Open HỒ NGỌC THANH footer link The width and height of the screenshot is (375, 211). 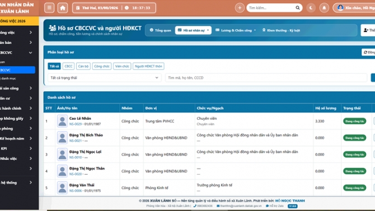tap(290, 201)
